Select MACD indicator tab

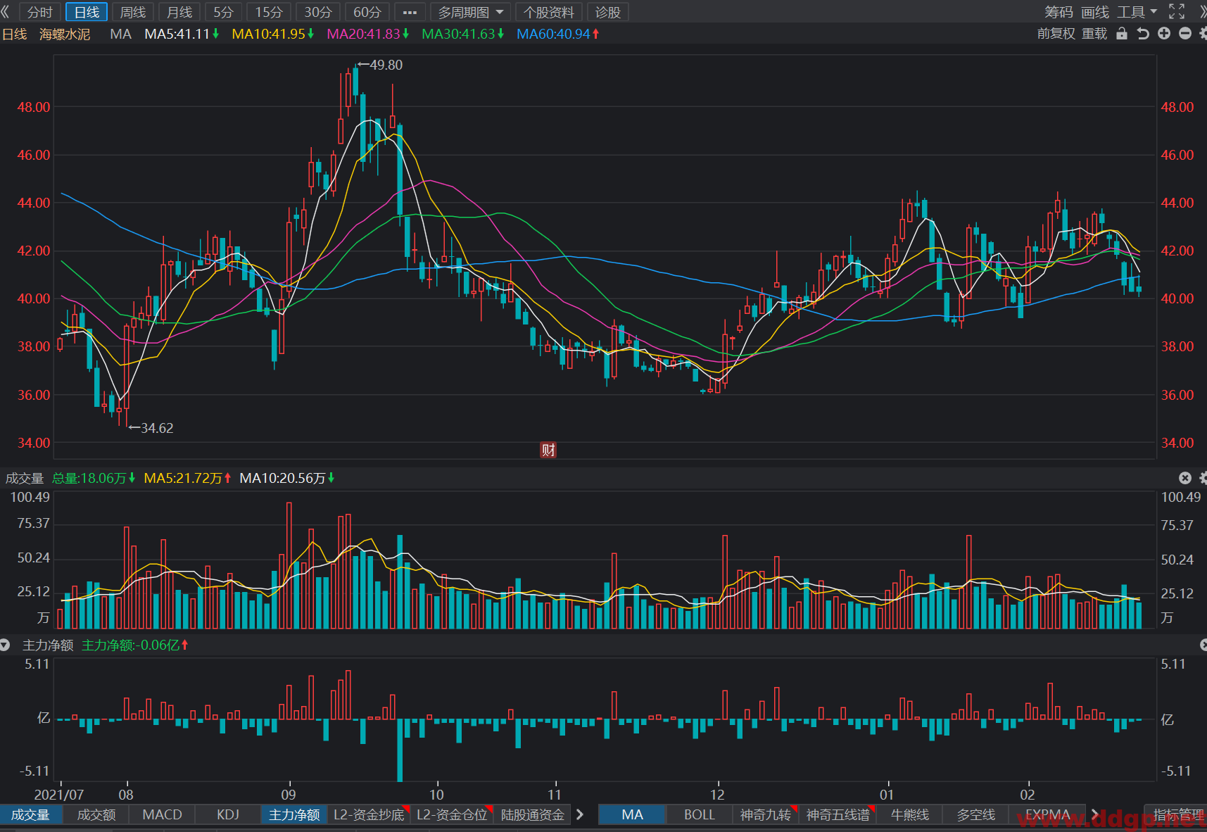(x=163, y=814)
